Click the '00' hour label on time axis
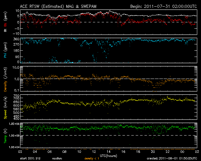This screenshot has width=201, height=161. pyautogui.click(x=182, y=152)
